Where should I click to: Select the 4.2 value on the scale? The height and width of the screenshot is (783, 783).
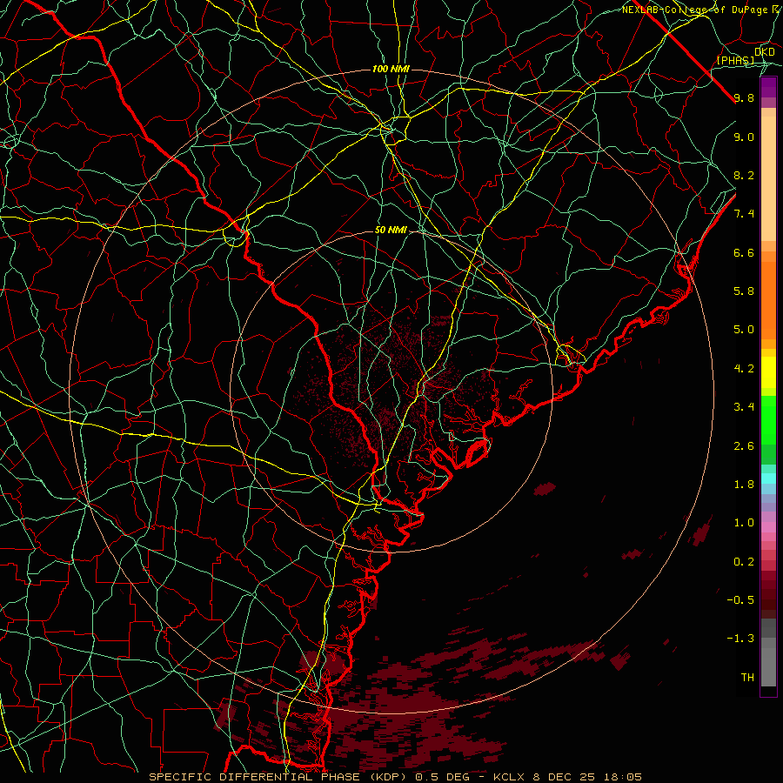[x=744, y=369]
